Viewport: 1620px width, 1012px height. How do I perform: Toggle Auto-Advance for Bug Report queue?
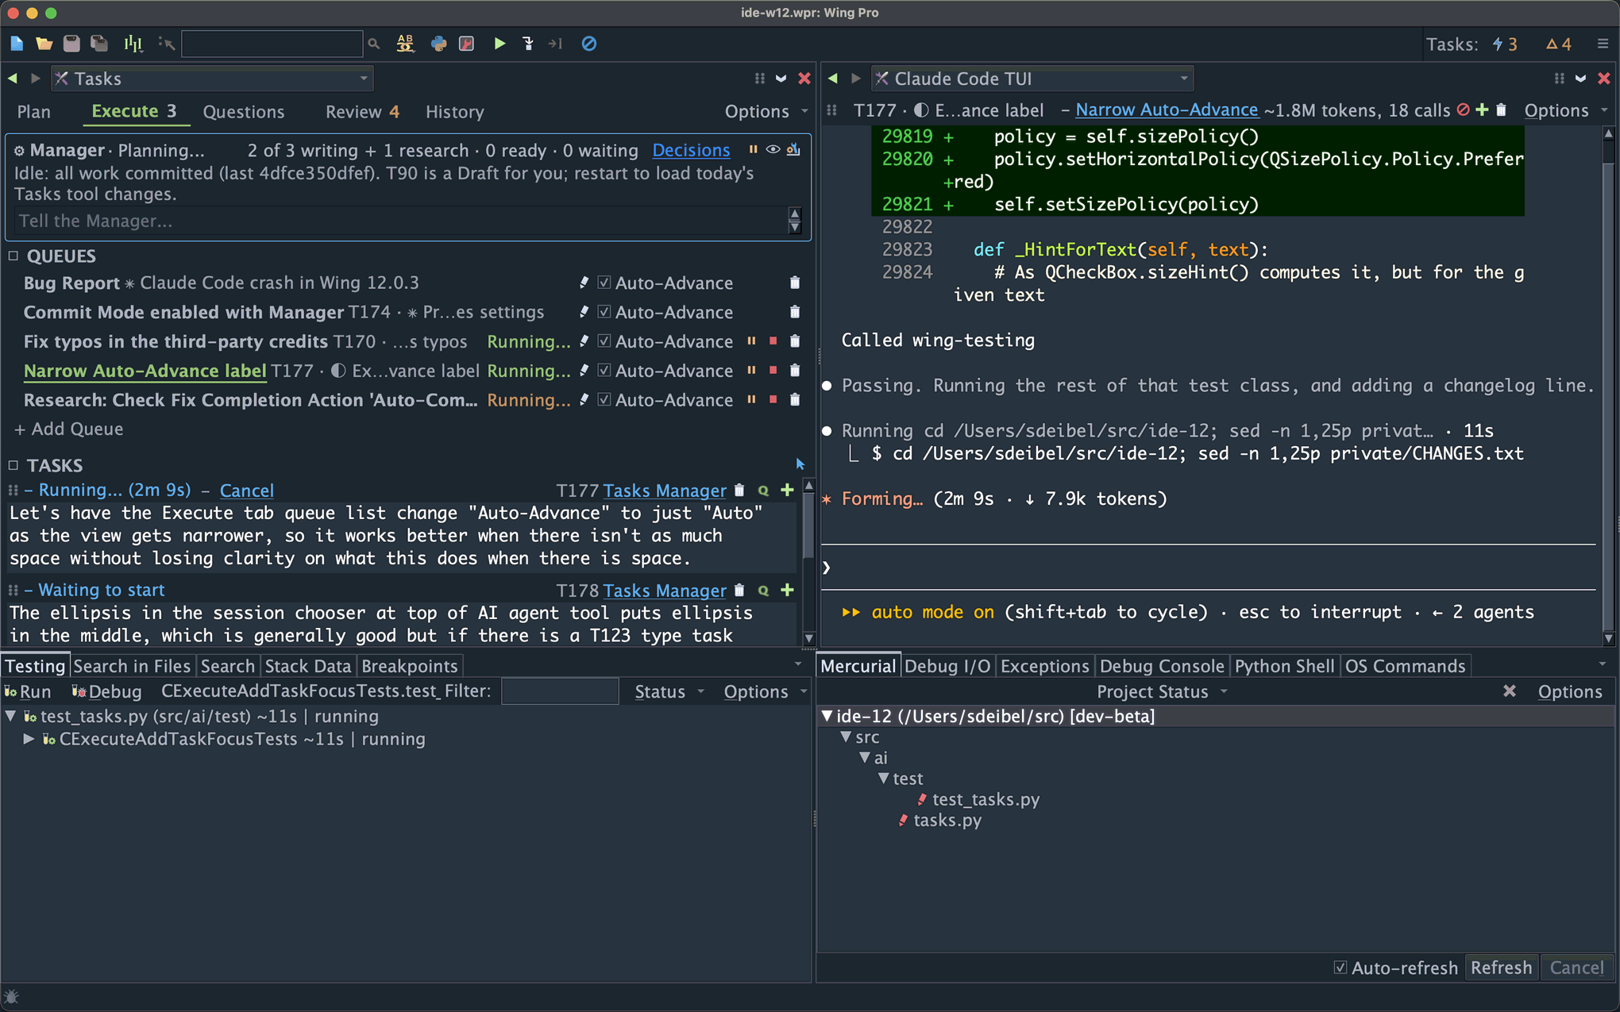click(x=604, y=283)
